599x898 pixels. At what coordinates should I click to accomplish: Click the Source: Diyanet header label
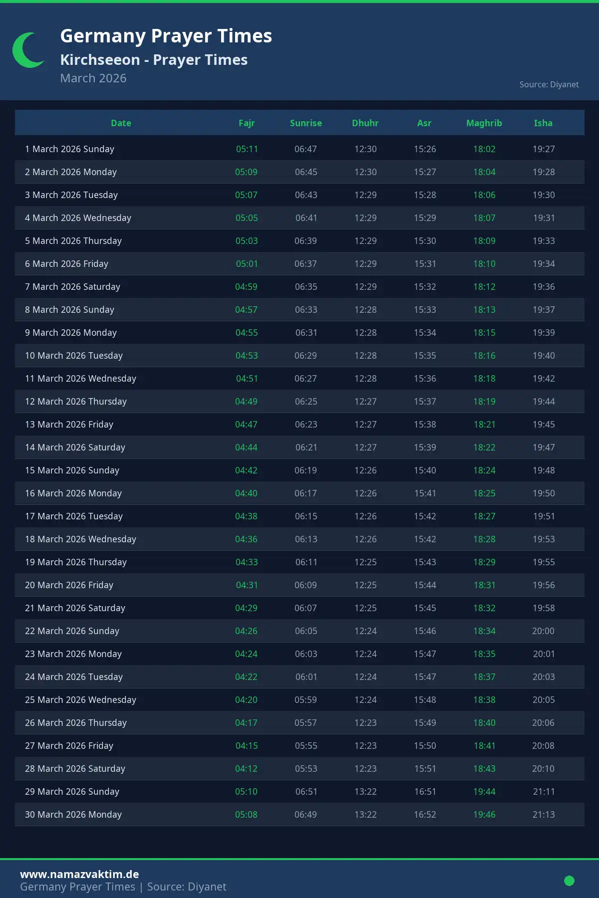click(549, 84)
